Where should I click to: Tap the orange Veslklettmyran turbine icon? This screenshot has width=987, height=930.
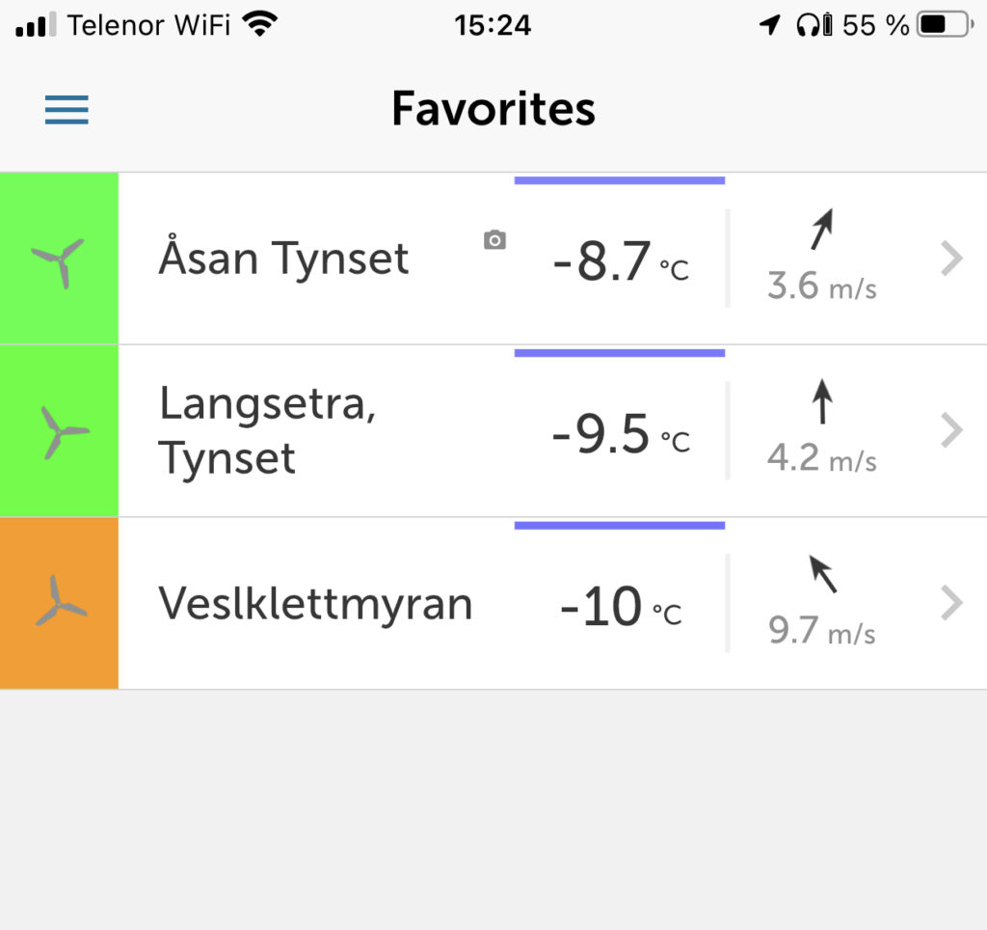coord(61,601)
